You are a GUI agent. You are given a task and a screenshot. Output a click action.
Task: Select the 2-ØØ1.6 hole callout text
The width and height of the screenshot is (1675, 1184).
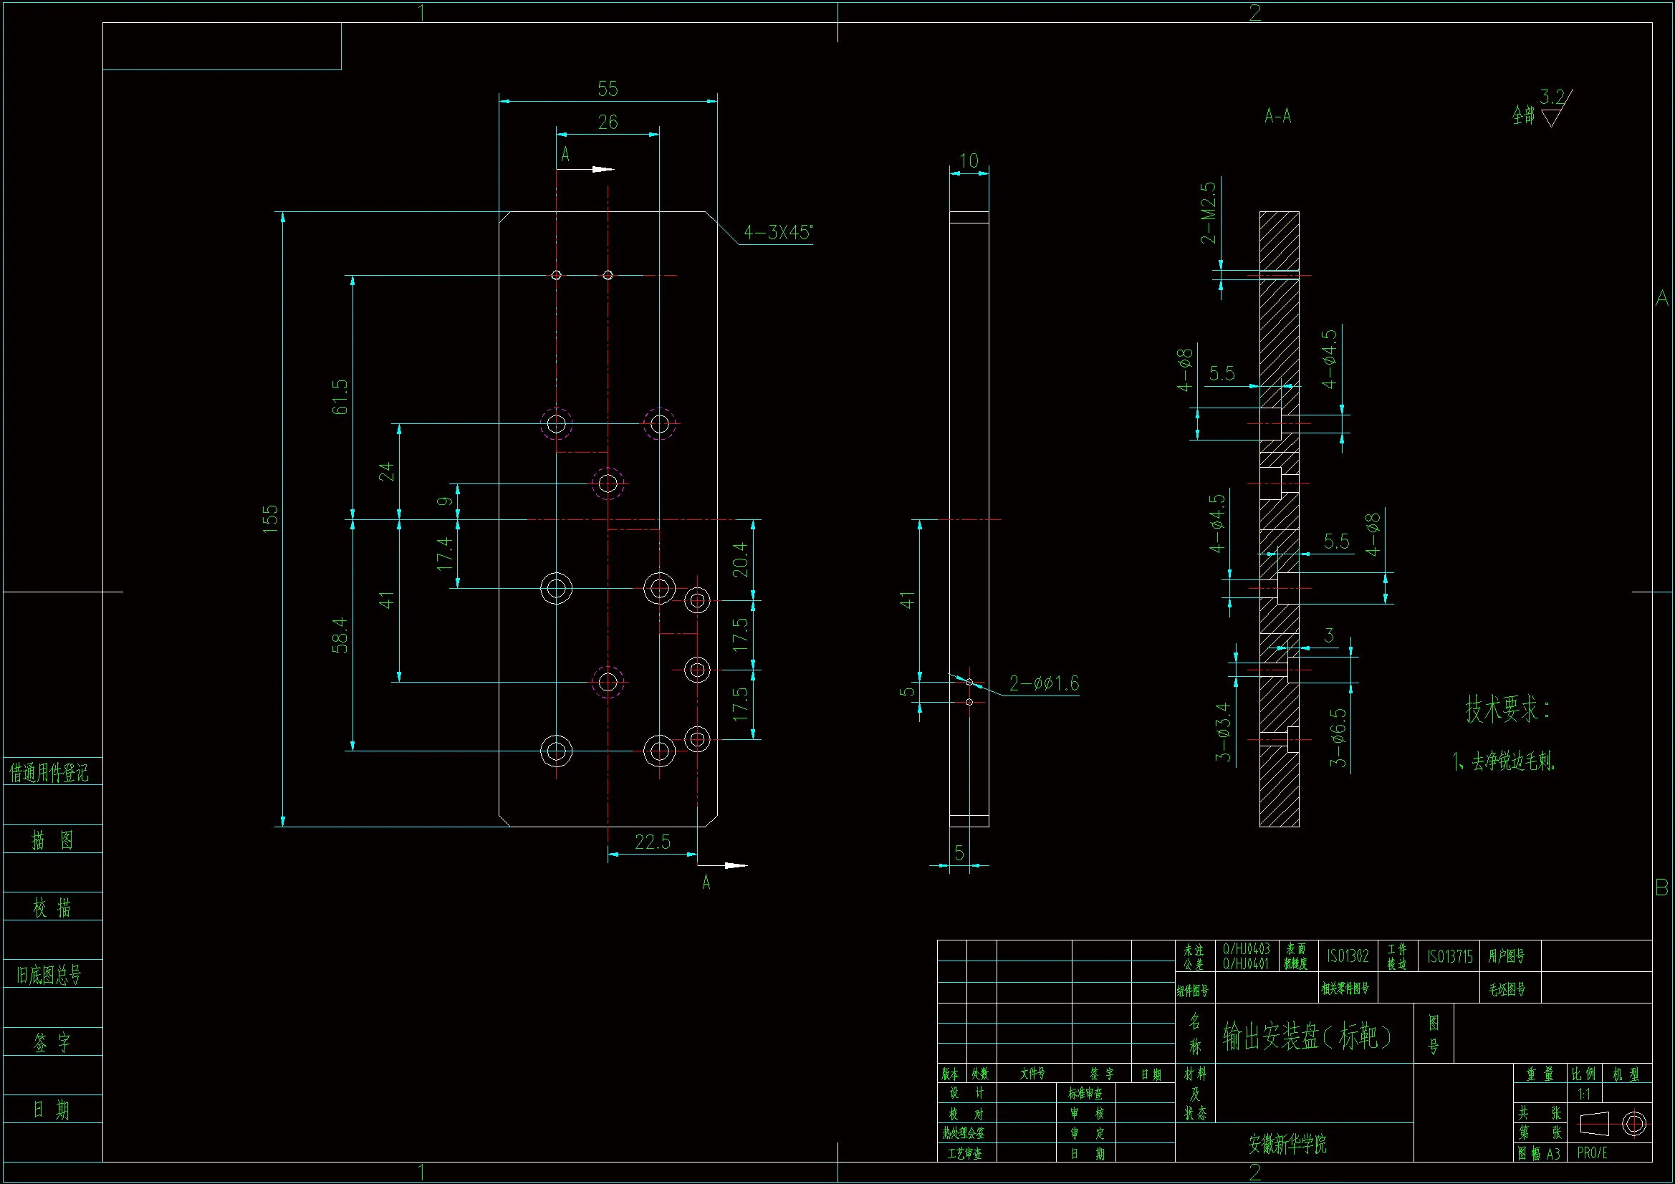tap(1043, 683)
